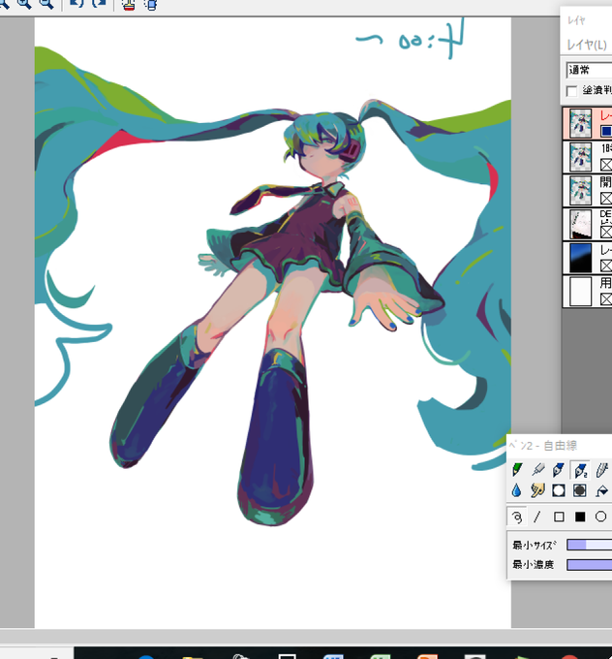This screenshot has width=612, height=659.
Task: Toggle the 塗潰判 checkbox in layer panel
Action: click(x=571, y=91)
